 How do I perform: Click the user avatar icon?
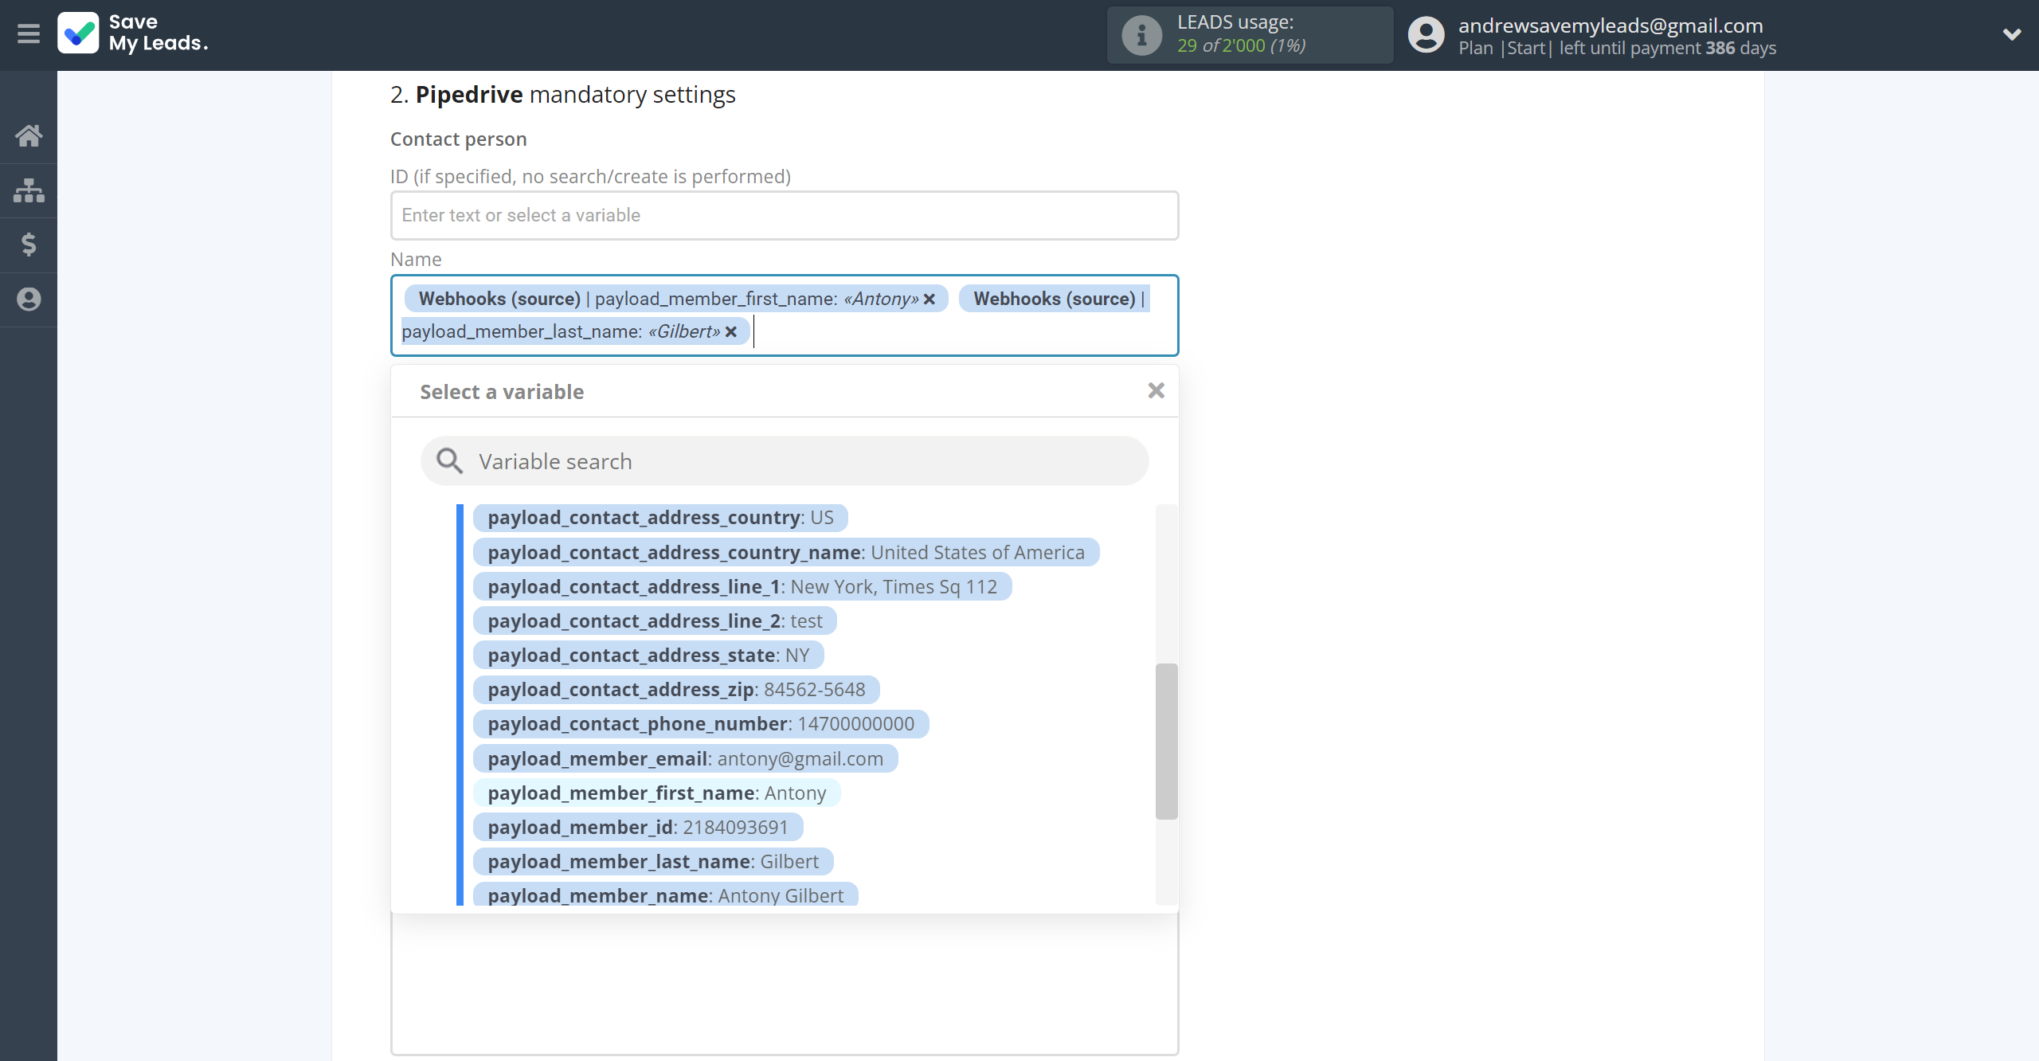coord(1426,35)
